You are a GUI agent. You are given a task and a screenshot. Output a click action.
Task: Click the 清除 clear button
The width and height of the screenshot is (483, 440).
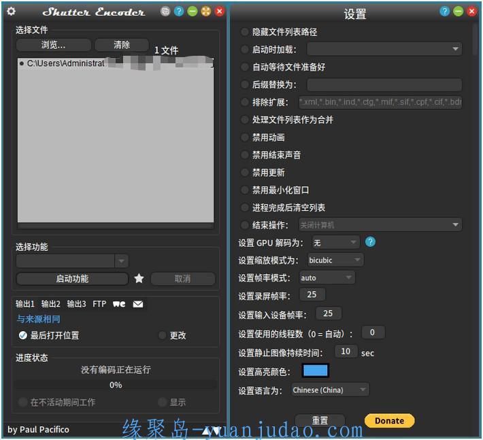coord(122,45)
